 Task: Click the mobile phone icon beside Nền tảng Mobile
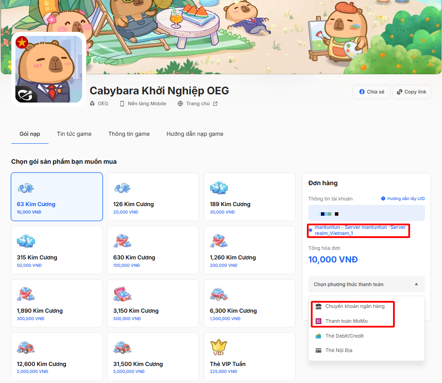click(x=122, y=104)
